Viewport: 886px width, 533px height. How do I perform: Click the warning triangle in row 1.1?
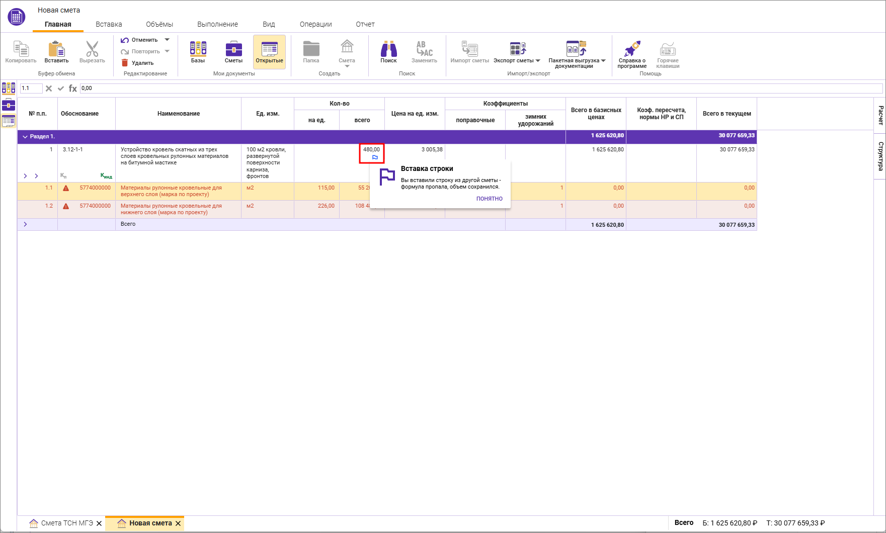click(x=66, y=188)
